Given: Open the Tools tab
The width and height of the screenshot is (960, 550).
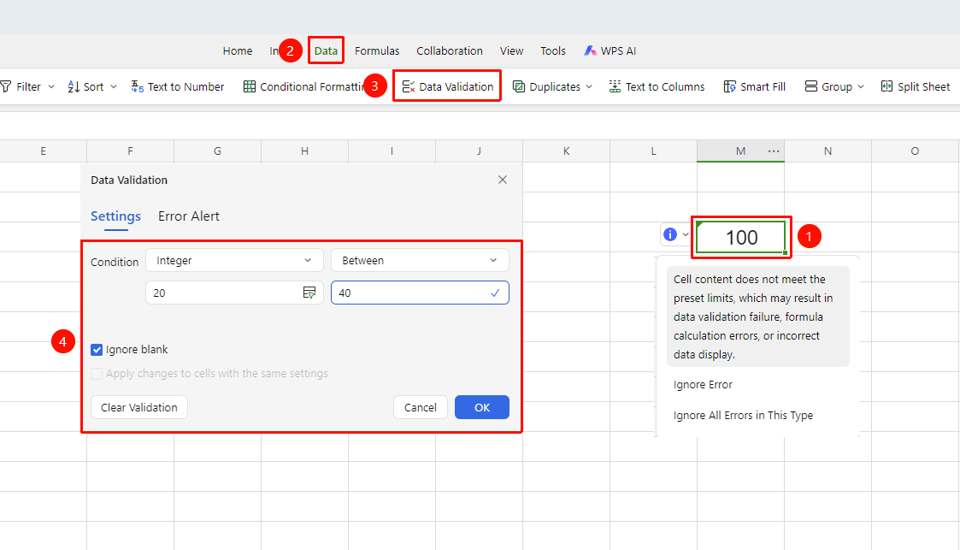Looking at the screenshot, I should pos(553,50).
